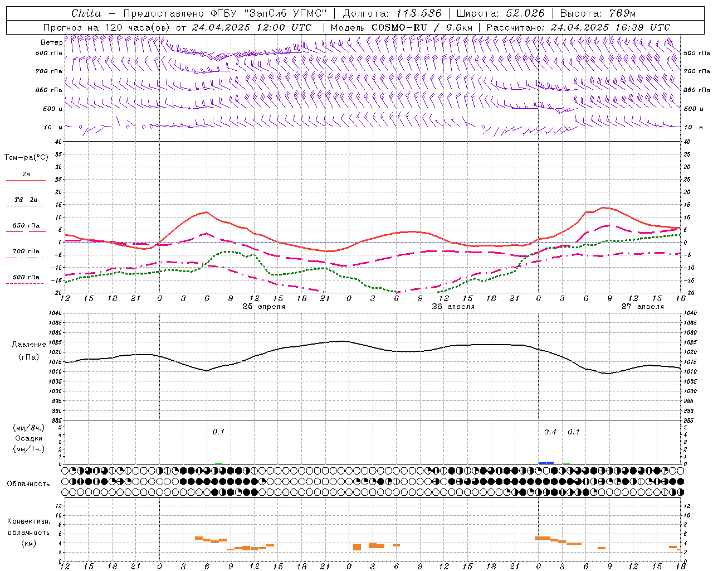This screenshot has width=713, height=571.
Task: Click the "Долгота: 113.536" header field
Action: click(392, 13)
